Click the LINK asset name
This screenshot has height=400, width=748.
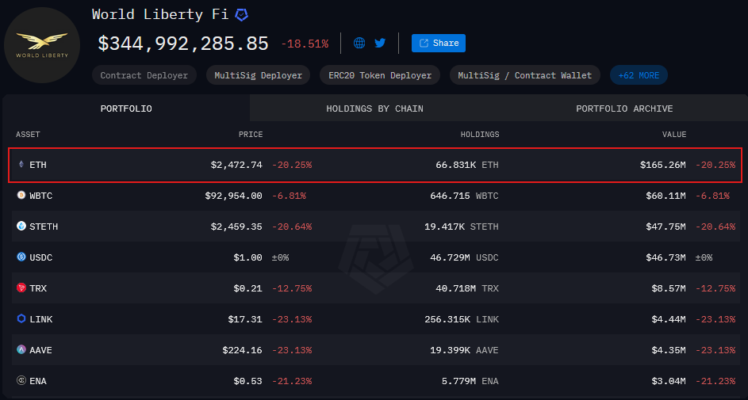[41, 319]
